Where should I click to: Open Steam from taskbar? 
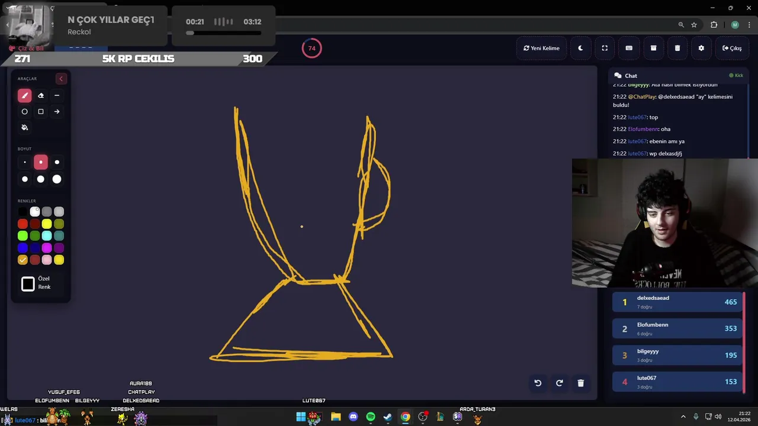click(388, 417)
